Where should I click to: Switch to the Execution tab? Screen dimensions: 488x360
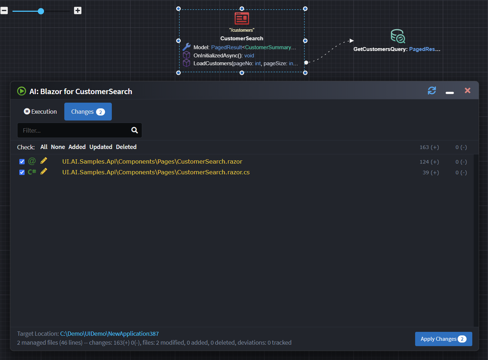point(40,112)
